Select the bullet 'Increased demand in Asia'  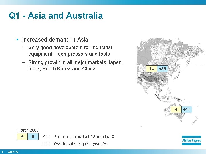click(x=55, y=40)
